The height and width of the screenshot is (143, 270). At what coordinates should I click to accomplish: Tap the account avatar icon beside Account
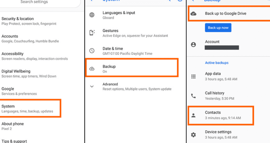click(x=193, y=45)
